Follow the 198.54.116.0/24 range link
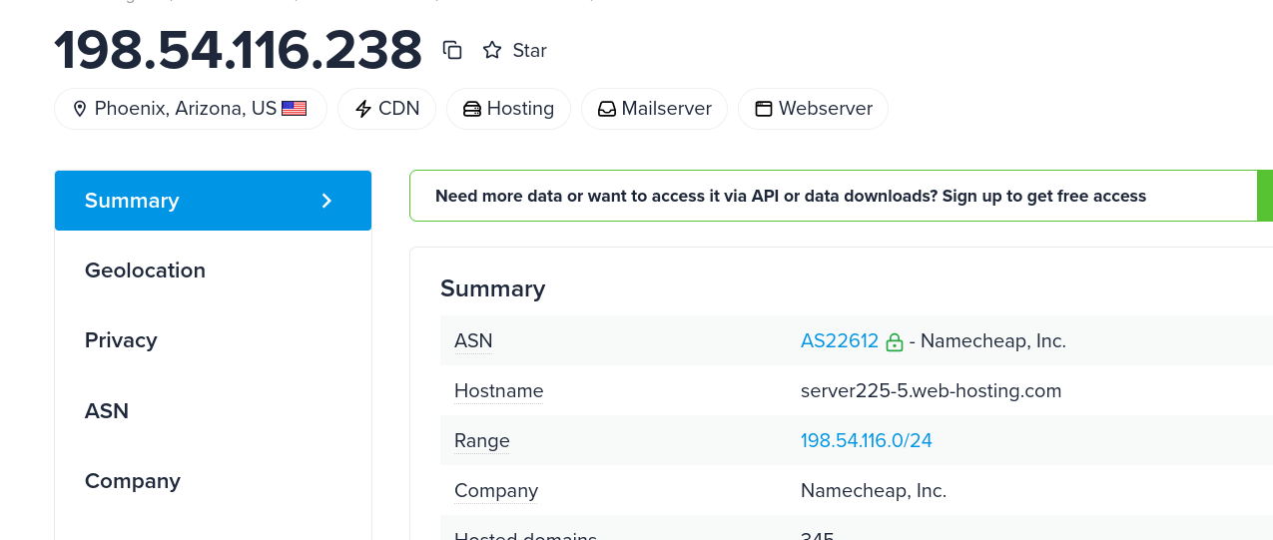1273x540 pixels. tap(866, 440)
